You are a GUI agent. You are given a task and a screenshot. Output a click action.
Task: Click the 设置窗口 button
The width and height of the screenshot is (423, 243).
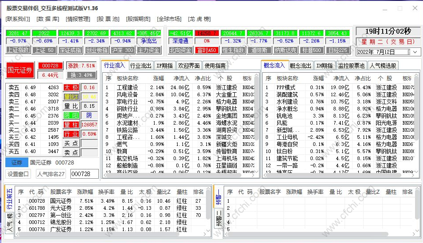[x=19, y=174]
